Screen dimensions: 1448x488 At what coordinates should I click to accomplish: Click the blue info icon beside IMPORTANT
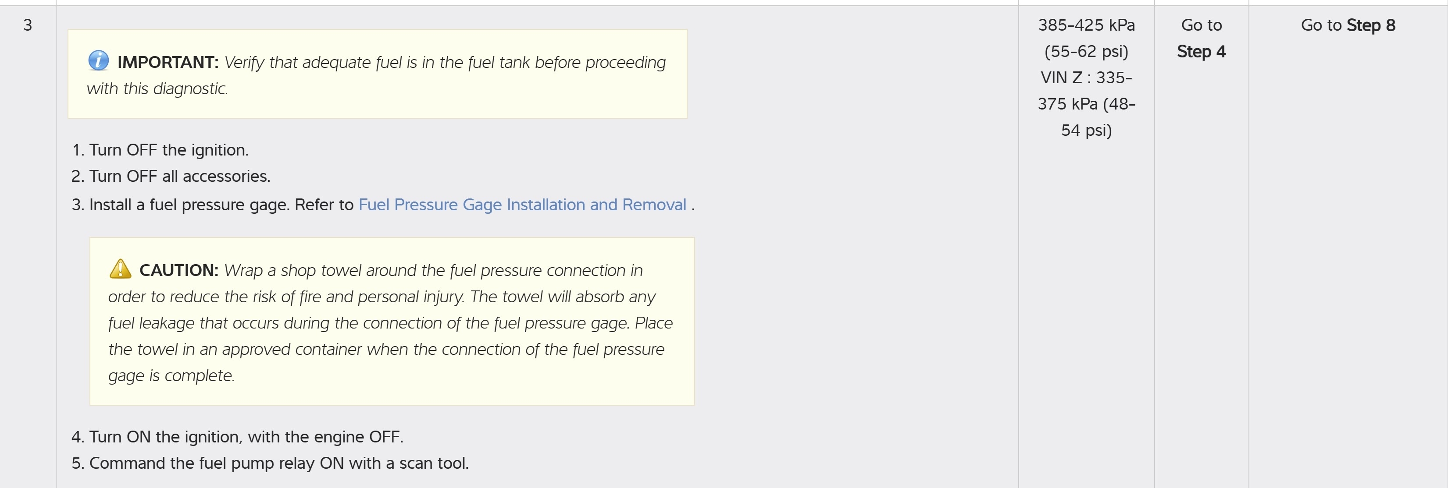98,60
